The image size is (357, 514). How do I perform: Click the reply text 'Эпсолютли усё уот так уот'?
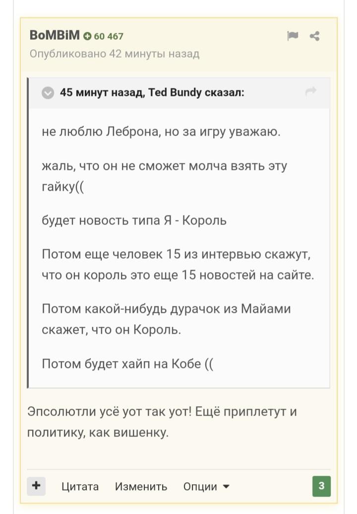tap(109, 411)
